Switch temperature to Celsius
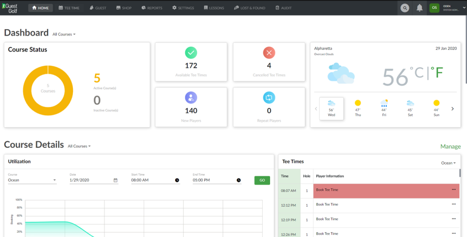This screenshot has height=237, width=467. (417, 73)
